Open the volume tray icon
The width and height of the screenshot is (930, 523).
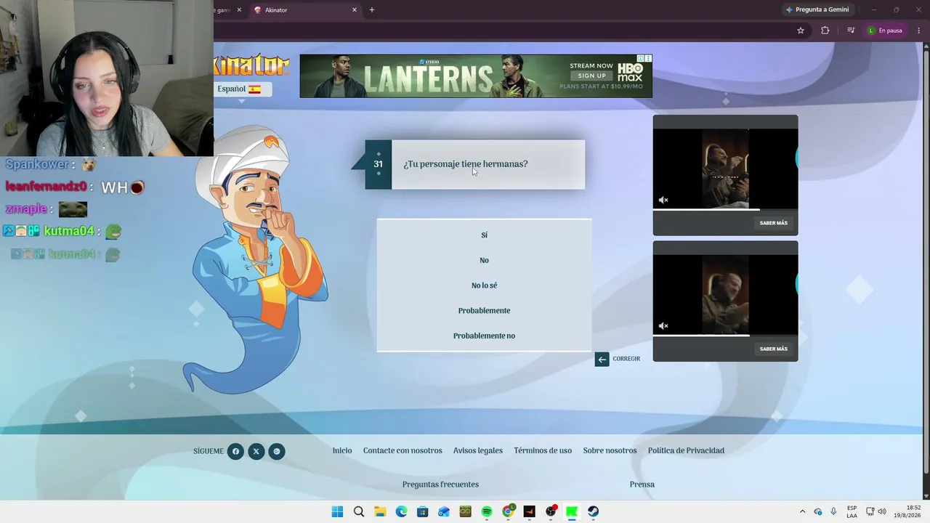tap(882, 511)
